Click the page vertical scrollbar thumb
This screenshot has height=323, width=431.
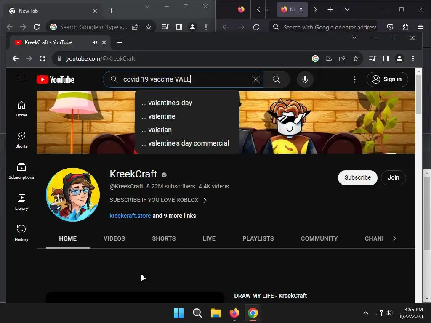pyautogui.click(x=418, y=94)
